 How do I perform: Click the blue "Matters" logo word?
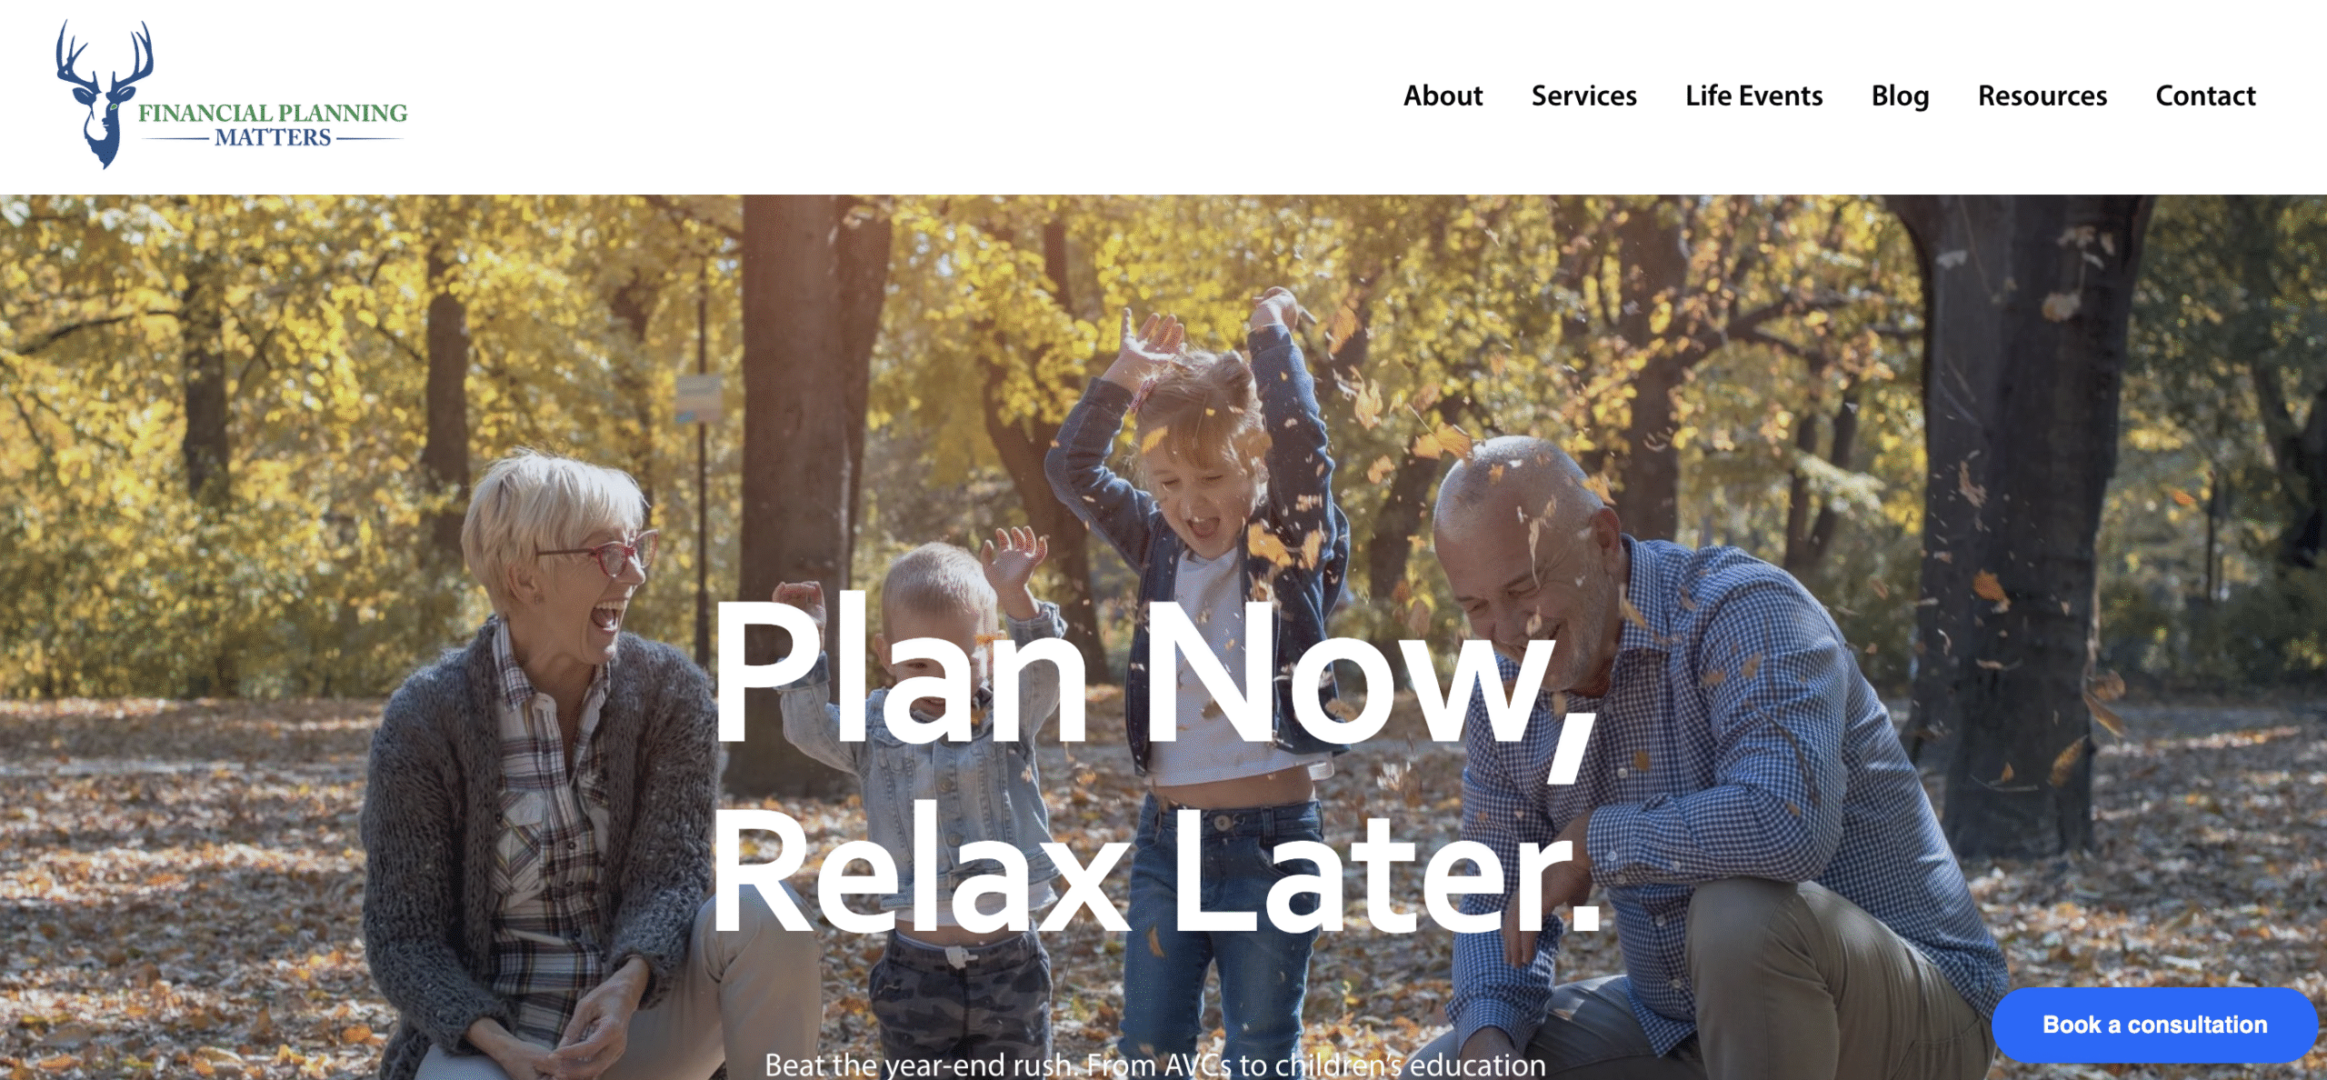coord(273,137)
